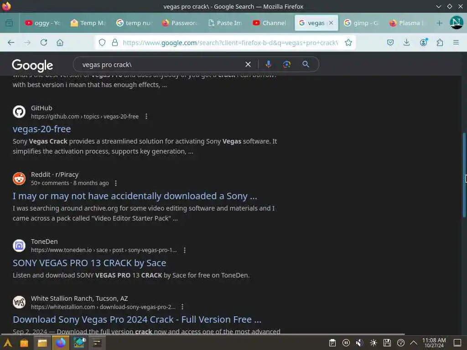Image resolution: width=467 pixels, height=350 pixels.
Task: Click the White Stallion Ranch favicon
Action: (x=19, y=302)
